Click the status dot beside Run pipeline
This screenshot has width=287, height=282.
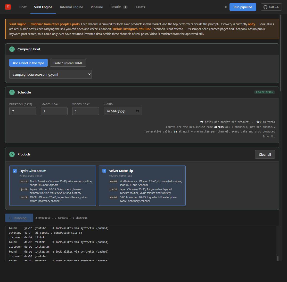(x=225, y=7)
